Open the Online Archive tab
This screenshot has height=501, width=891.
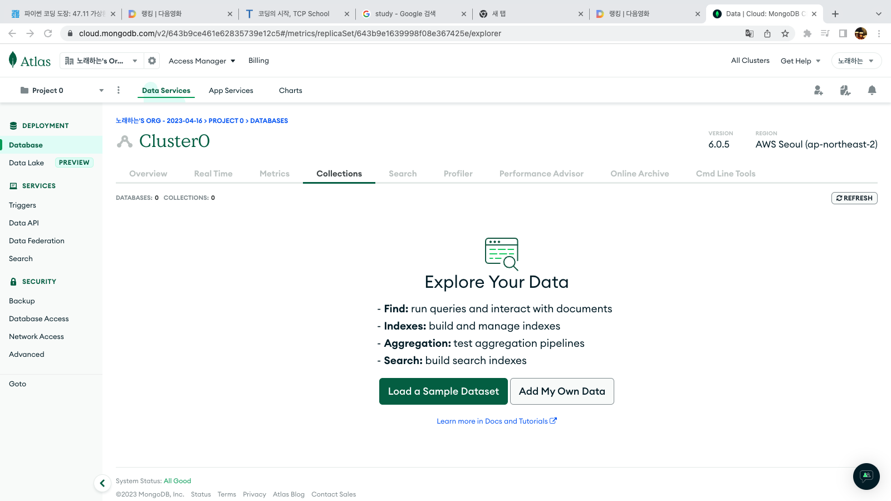click(x=640, y=174)
